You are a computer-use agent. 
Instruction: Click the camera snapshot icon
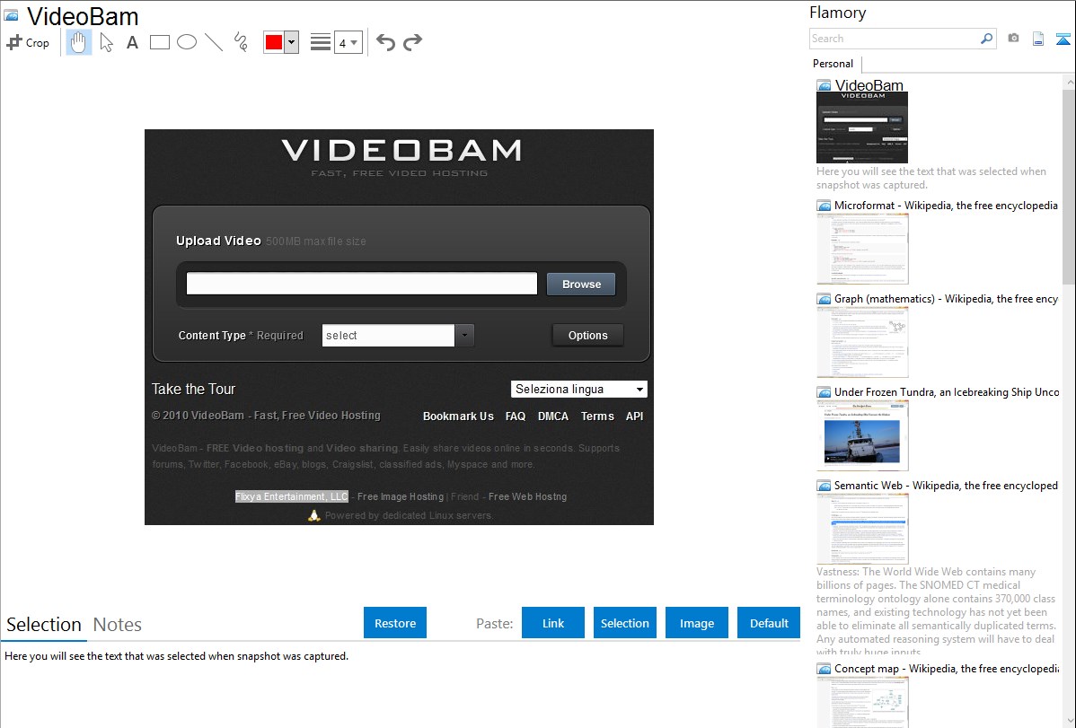[1013, 39]
